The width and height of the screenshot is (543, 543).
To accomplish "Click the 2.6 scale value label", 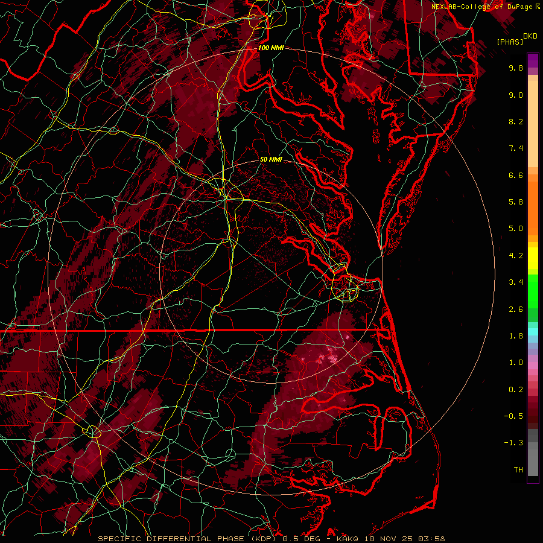I will (516, 310).
